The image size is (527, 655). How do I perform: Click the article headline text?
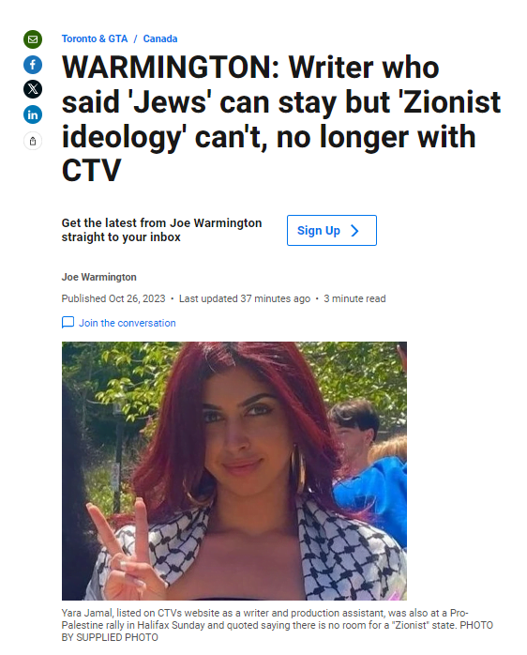click(281, 119)
